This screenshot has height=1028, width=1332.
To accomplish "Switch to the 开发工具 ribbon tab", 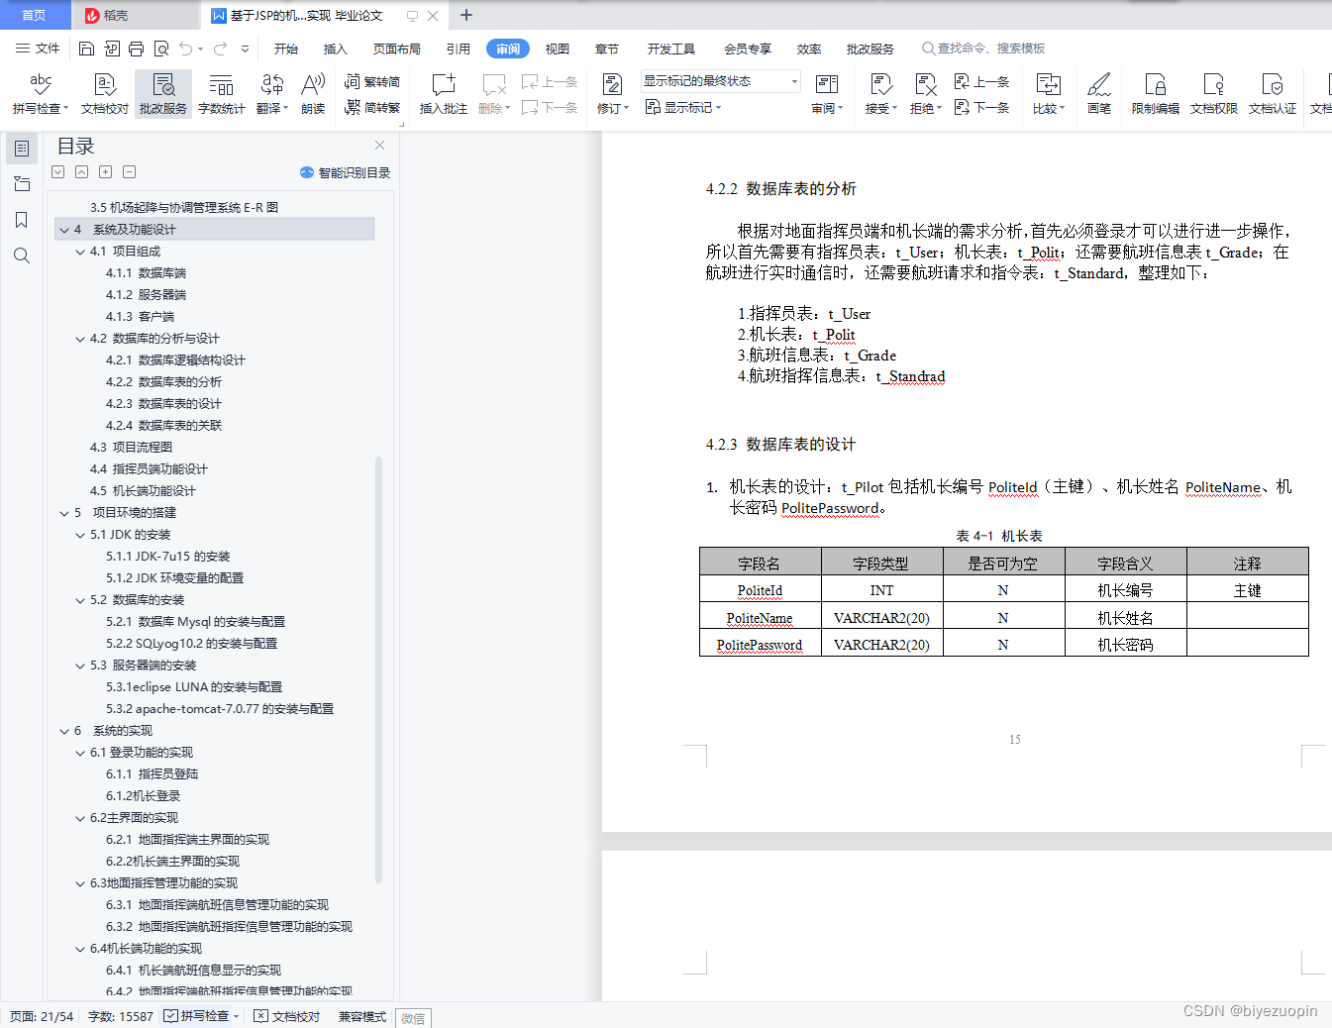I will pos(671,49).
